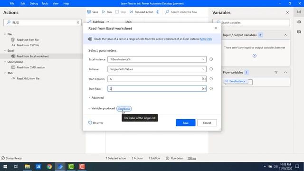Open the Edit menu
The height and width of the screenshot is (171, 304).
(23, 3)
